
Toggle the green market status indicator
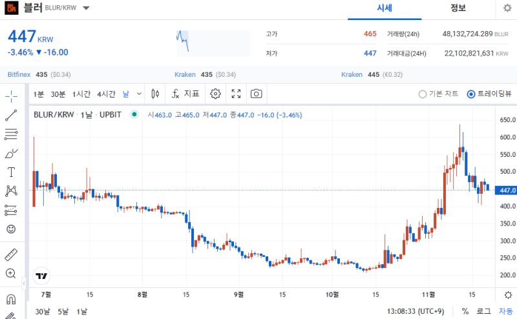pyautogui.click(x=134, y=115)
